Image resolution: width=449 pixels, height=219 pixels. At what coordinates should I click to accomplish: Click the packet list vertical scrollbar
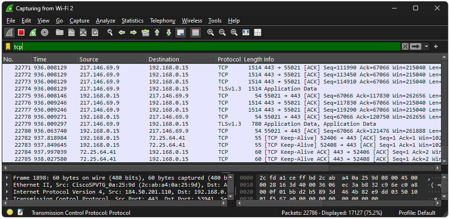pos(444,113)
